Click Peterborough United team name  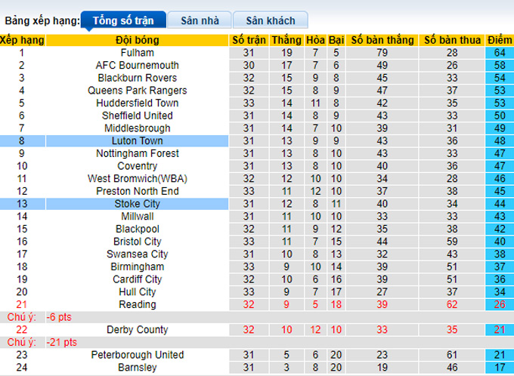[137, 355]
